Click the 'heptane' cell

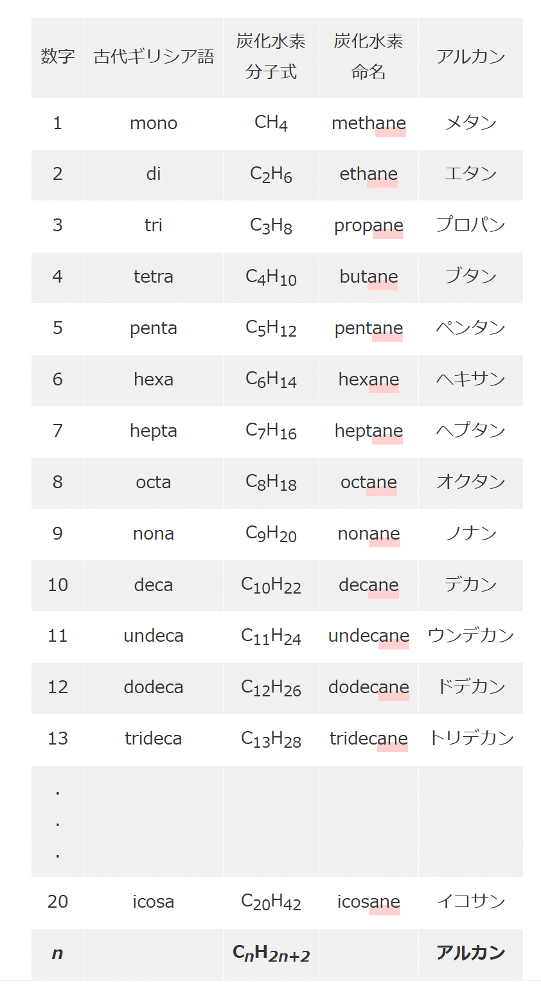[x=369, y=432]
